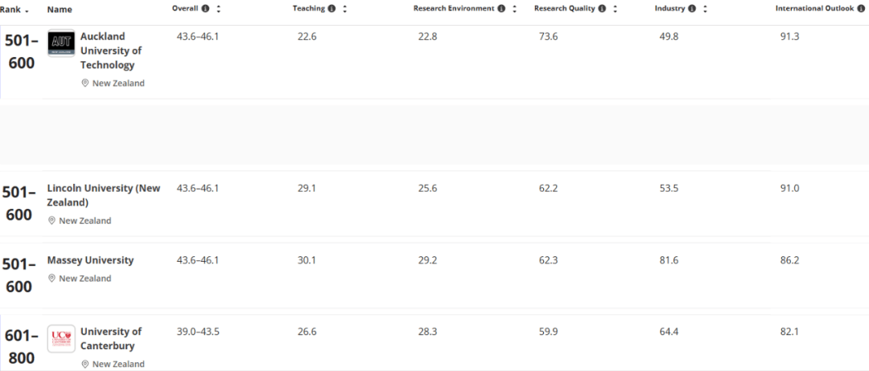869x371 pixels.
Task: Click the location pin under Massey University
Action: click(x=51, y=279)
